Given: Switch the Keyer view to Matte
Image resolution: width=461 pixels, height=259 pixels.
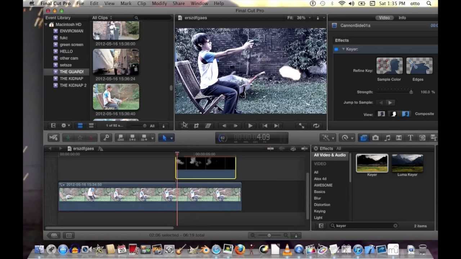Looking at the screenshot, I should point(394,114).
